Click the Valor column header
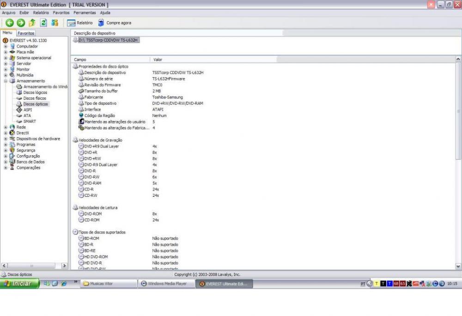This screenshot has width=462, height=316. (158, 60)
